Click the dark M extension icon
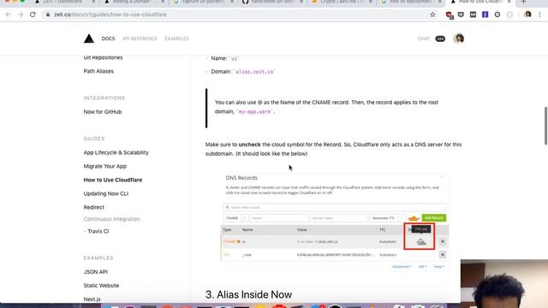The height and width of the screenshot is (308, 548). 473,15
